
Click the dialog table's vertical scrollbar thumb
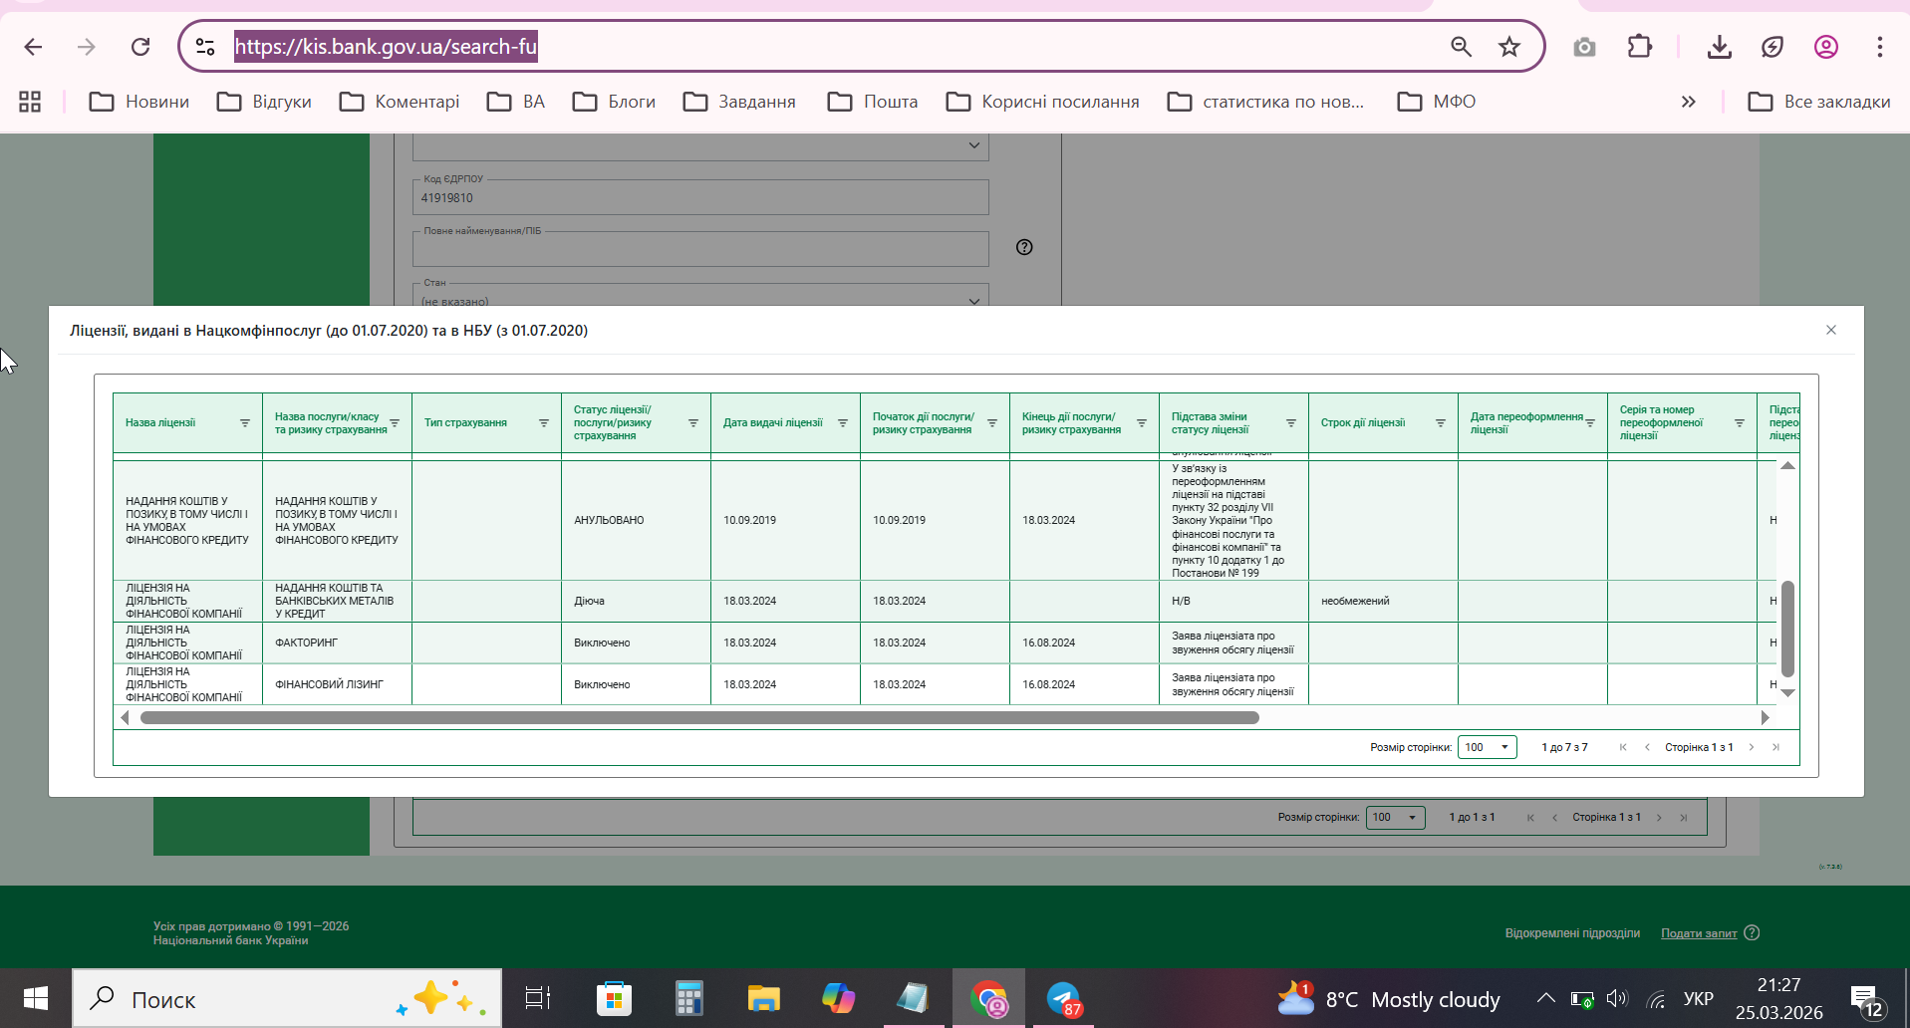click(1787, 629)
